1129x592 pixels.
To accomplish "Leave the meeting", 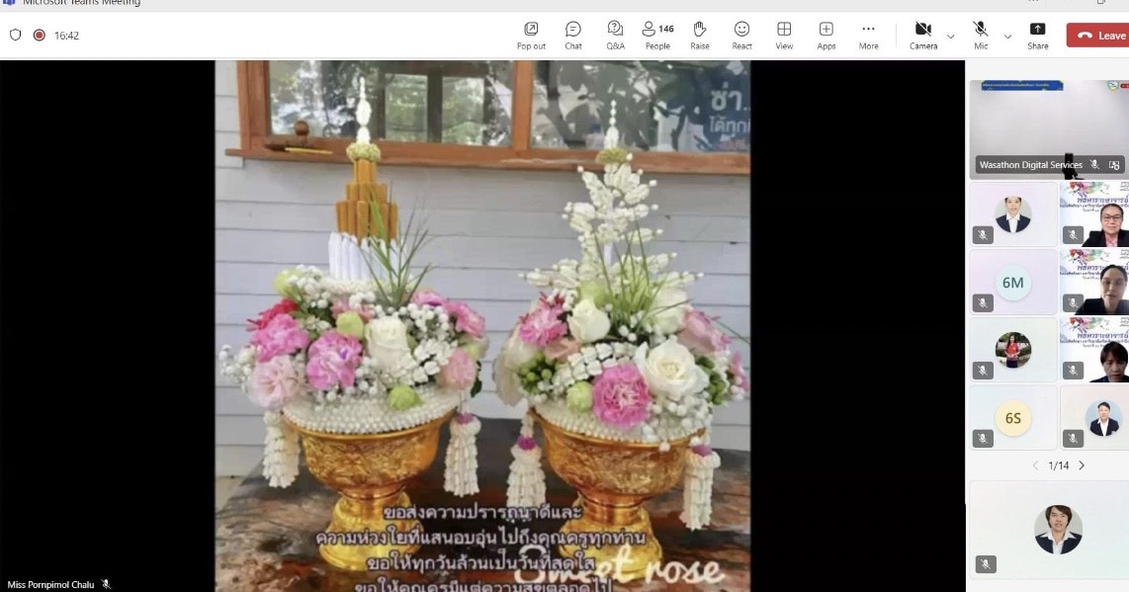I will [x=1097, y=36].
